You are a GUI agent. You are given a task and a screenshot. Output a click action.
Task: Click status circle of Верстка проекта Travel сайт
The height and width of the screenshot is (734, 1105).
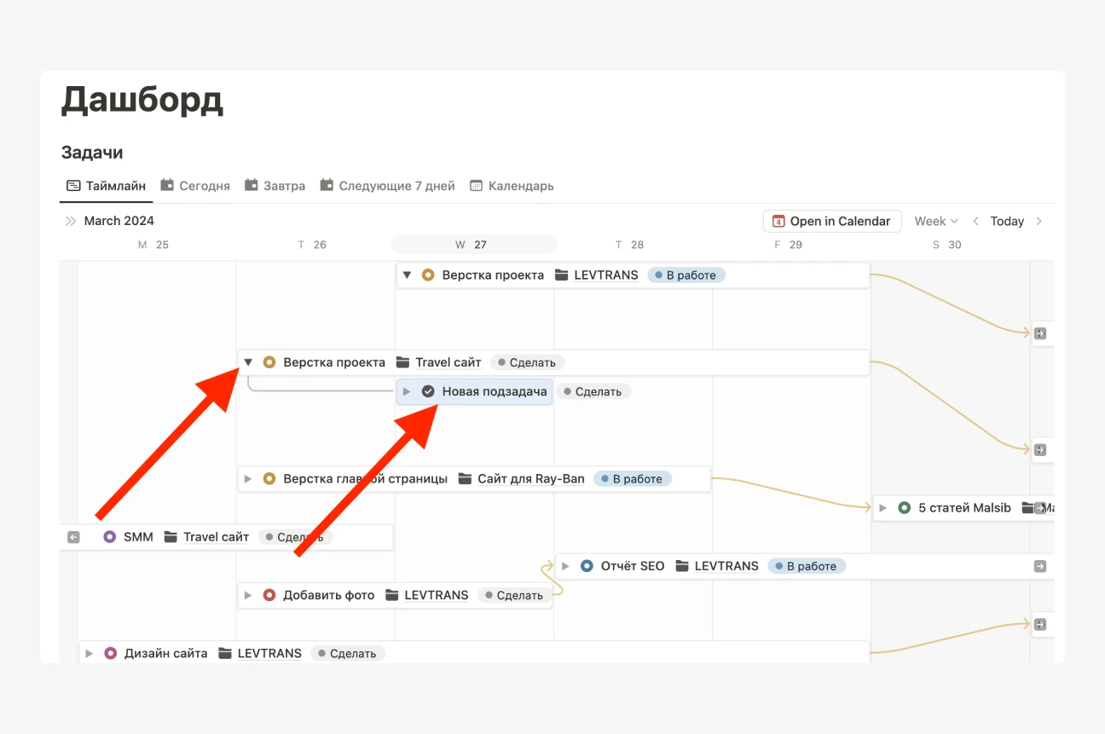[x=269, y=362]
